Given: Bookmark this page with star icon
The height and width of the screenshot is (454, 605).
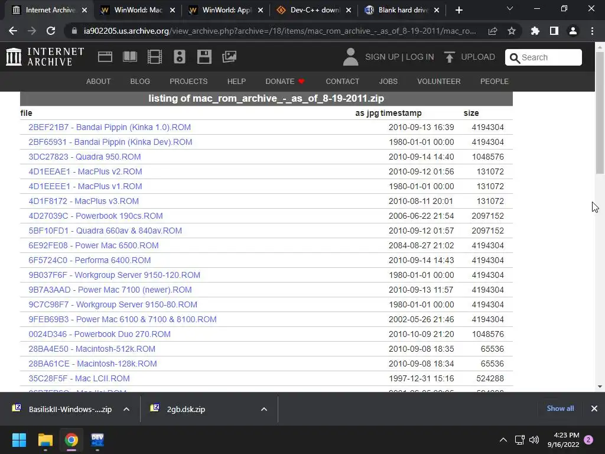Looking at the screenshot, I should [x=512, y=31].
